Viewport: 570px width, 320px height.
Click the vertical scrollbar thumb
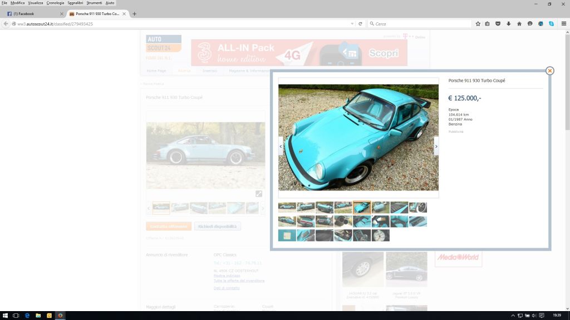click(567, 82)
